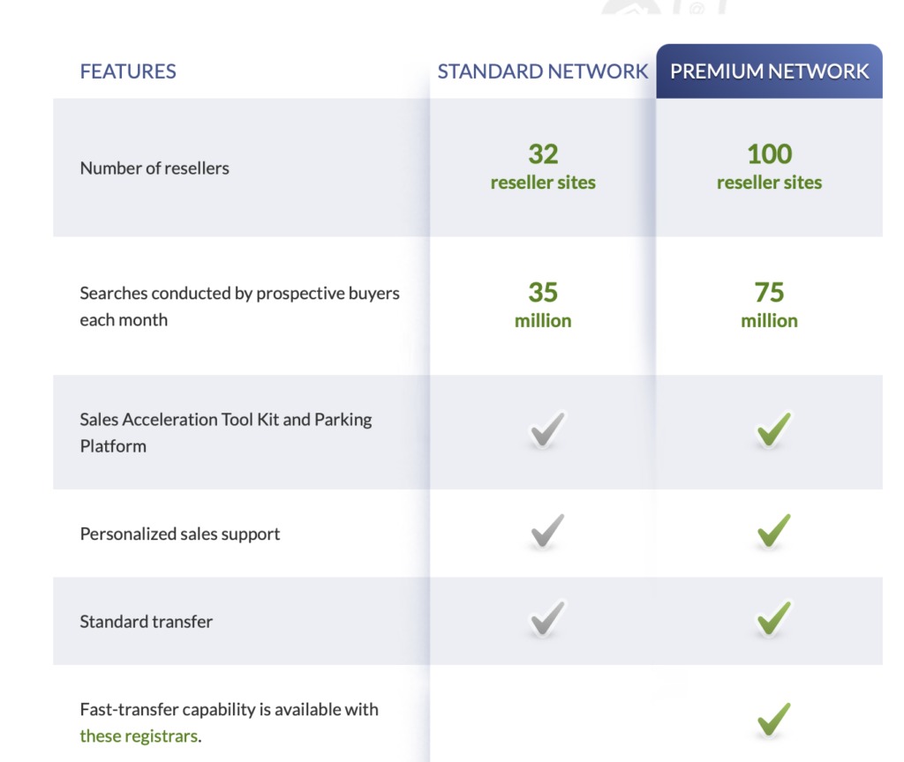Viewport: 904px width, 762px height.
Task: Click the 'Personalized sales support' label
Action: point(180,534)
